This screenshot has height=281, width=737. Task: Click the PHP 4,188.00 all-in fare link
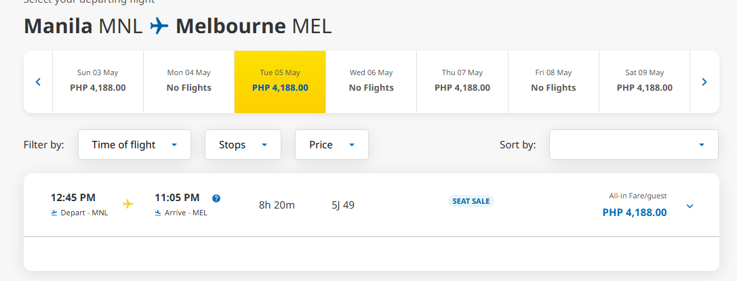point(635,213)
